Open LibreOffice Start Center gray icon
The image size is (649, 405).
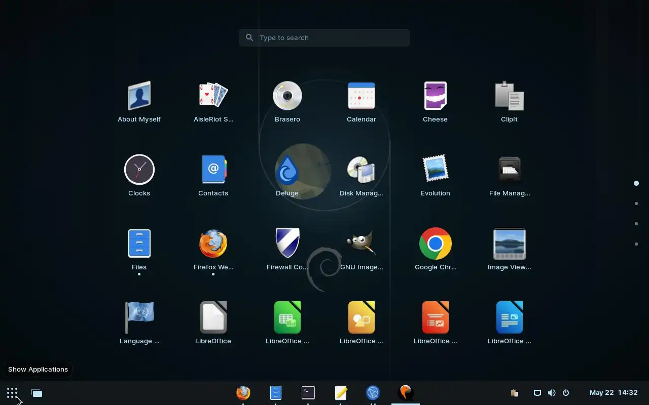tap(213, 317)
